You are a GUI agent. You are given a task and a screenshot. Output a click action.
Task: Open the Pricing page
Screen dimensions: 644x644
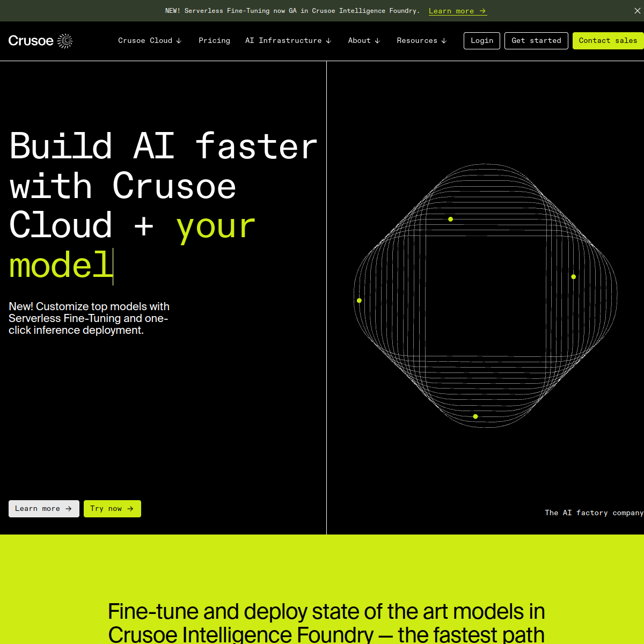(214, 41)
